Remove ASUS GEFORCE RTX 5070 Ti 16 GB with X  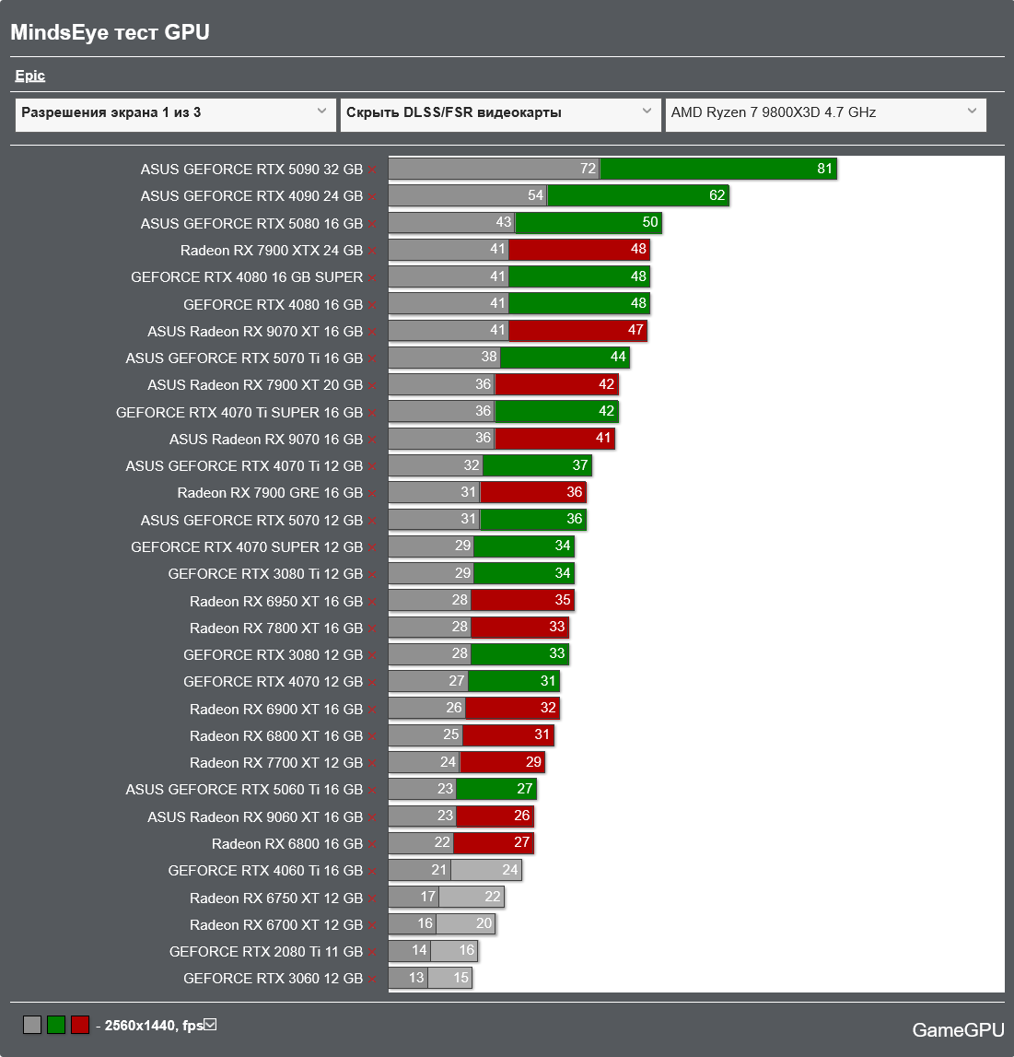372,359
